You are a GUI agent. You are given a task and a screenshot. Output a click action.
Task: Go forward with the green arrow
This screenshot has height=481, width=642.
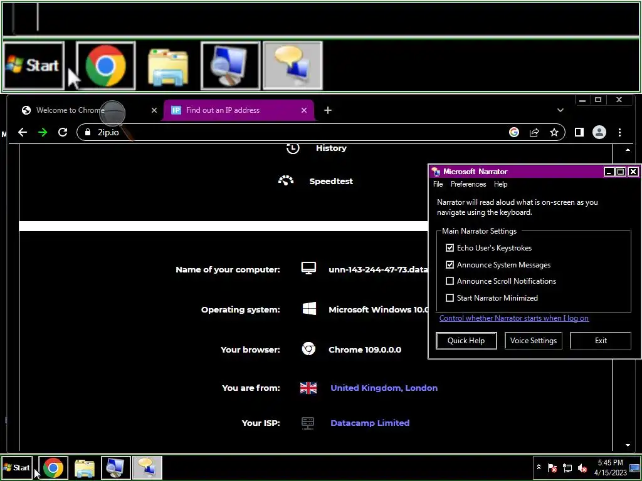point(43,132)
